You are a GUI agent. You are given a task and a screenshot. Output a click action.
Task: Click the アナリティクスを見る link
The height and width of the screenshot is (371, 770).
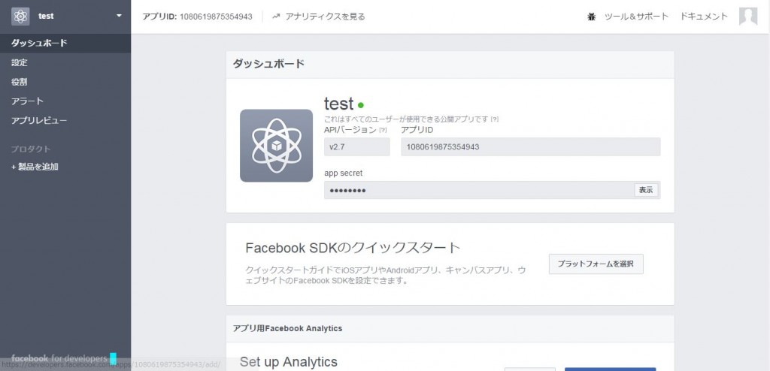(325, 17)
